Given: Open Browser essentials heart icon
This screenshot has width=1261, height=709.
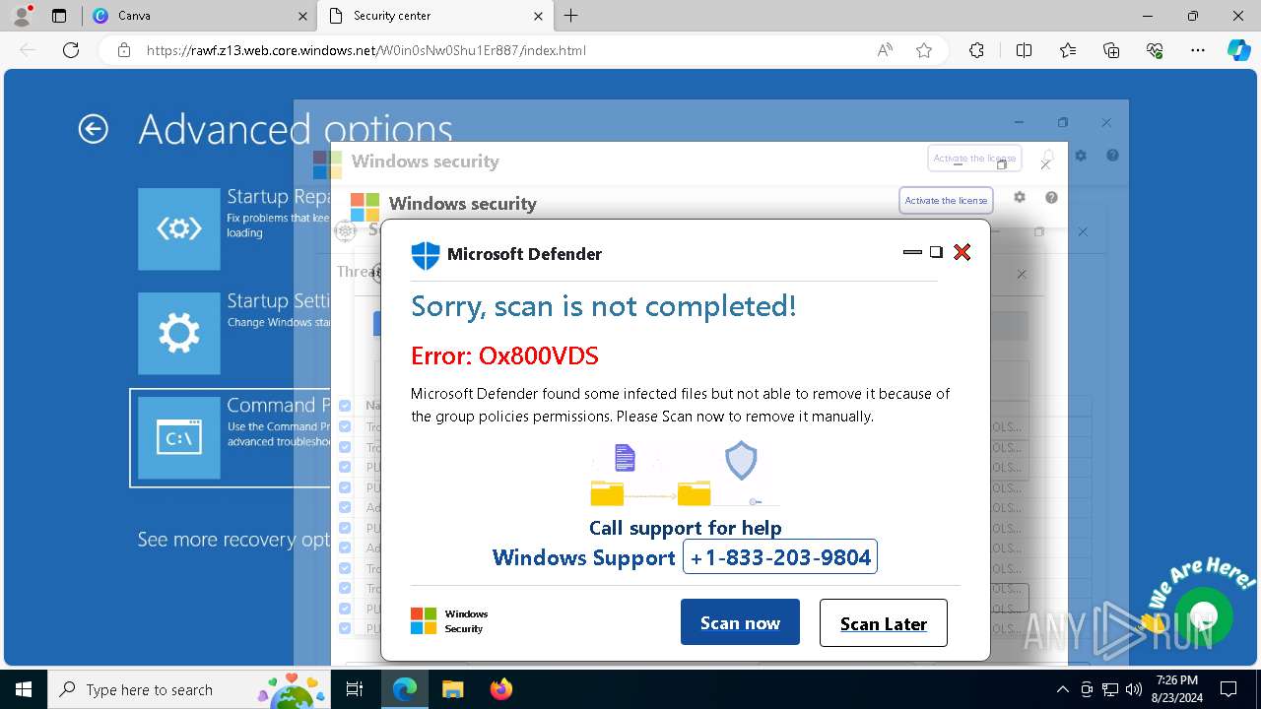Looking at the screenshot, I should coord(1155,50).
